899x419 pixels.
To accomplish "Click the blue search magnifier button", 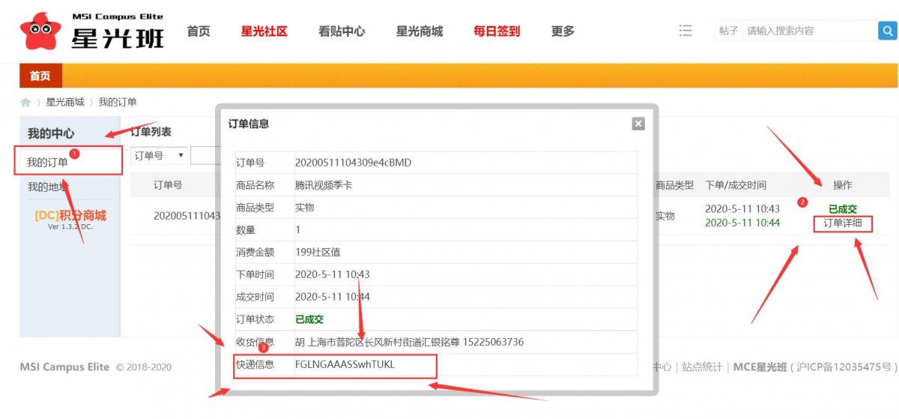I will click(886, 31).
